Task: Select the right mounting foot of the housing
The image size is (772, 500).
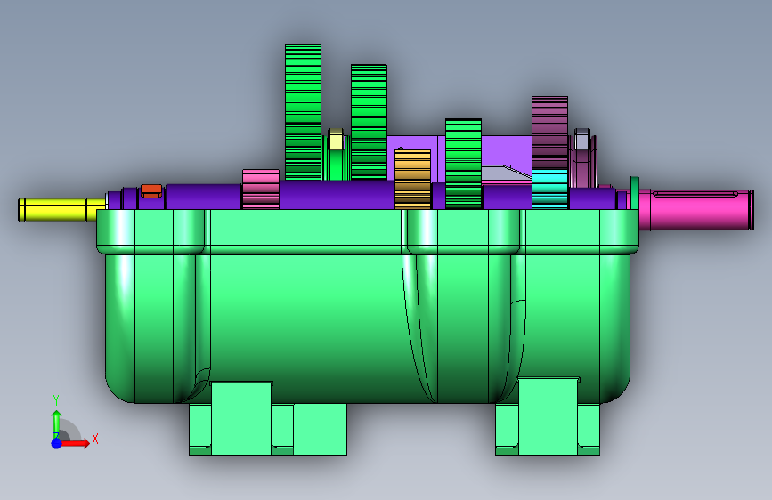Action: pos(548,417)
